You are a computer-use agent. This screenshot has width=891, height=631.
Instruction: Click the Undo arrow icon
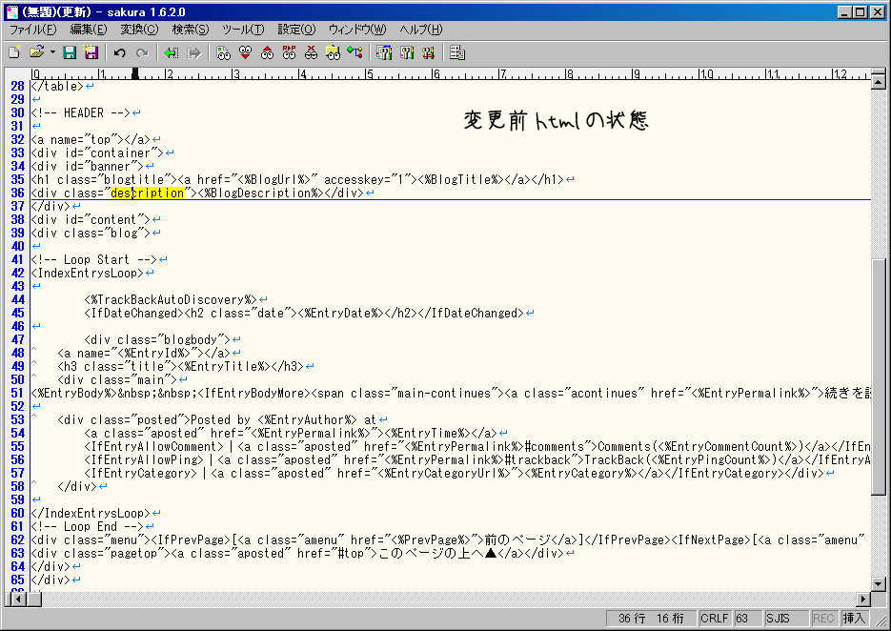coord(120,52)
